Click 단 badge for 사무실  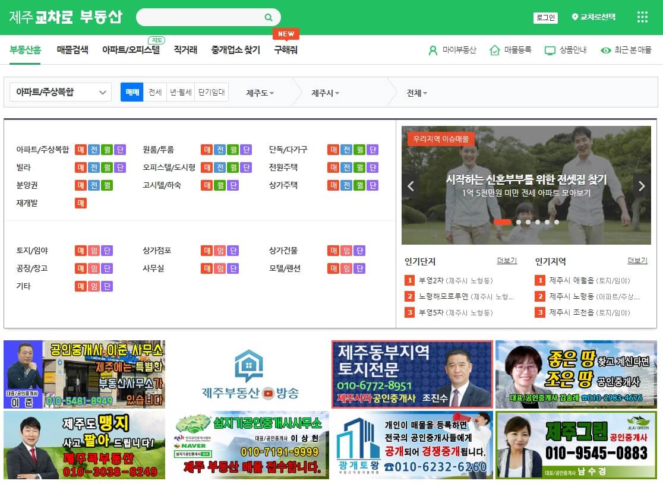point(233,268)
